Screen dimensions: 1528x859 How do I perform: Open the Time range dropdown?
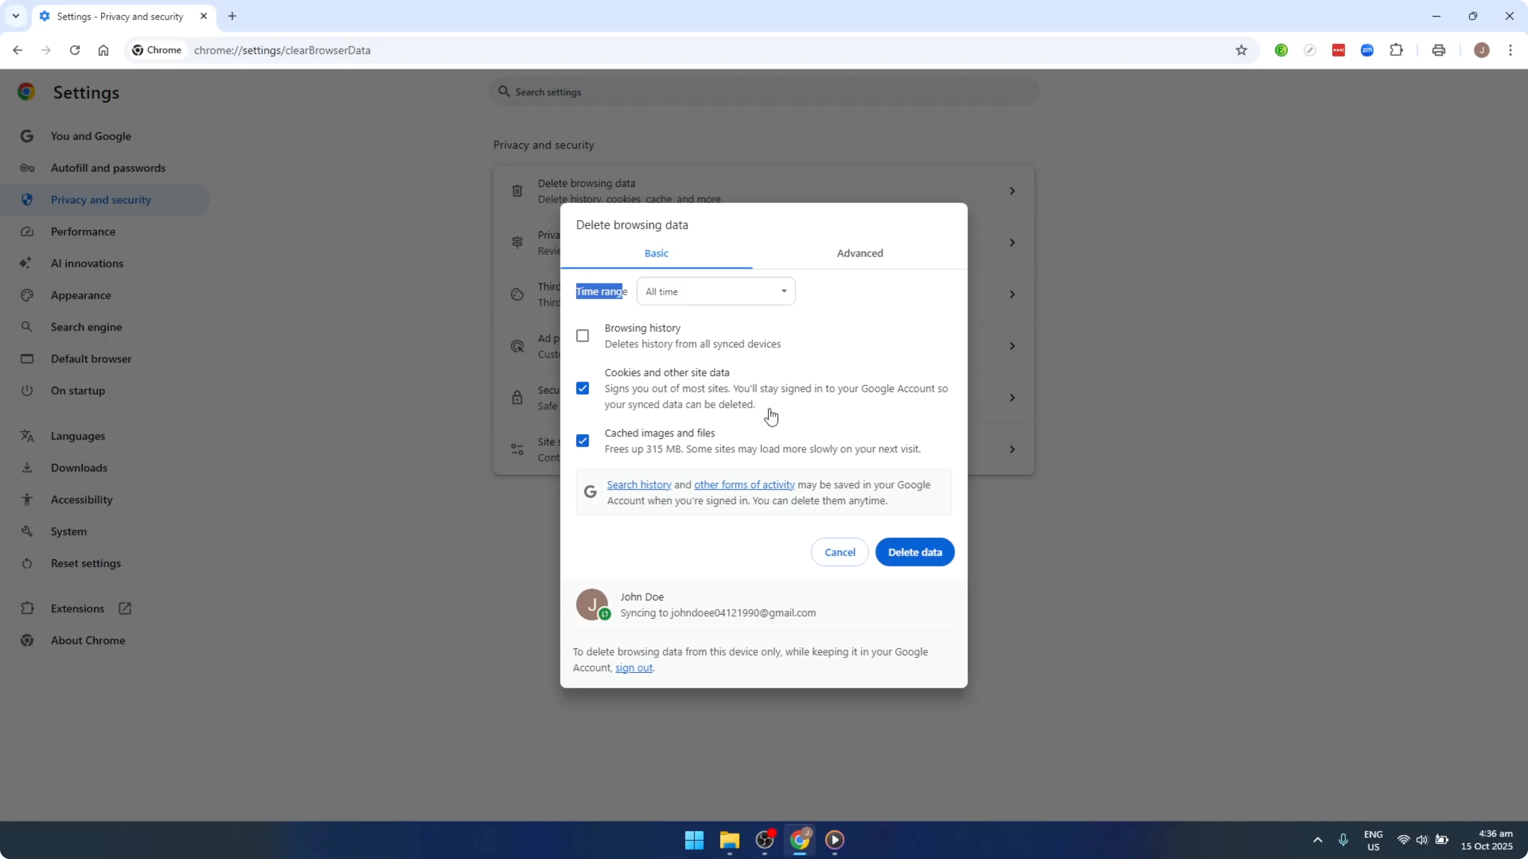pos(715,291)
